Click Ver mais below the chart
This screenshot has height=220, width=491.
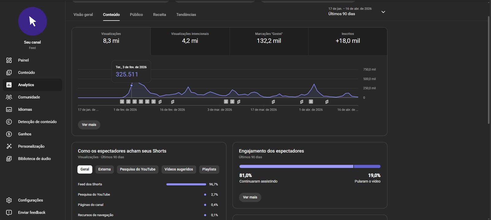89,125
